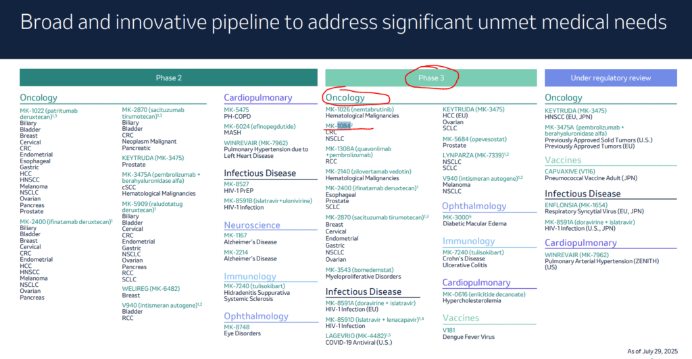Select the 'PH-COPD' indication
Viewport: 692px width, 359px height.
tap(237, 116)
